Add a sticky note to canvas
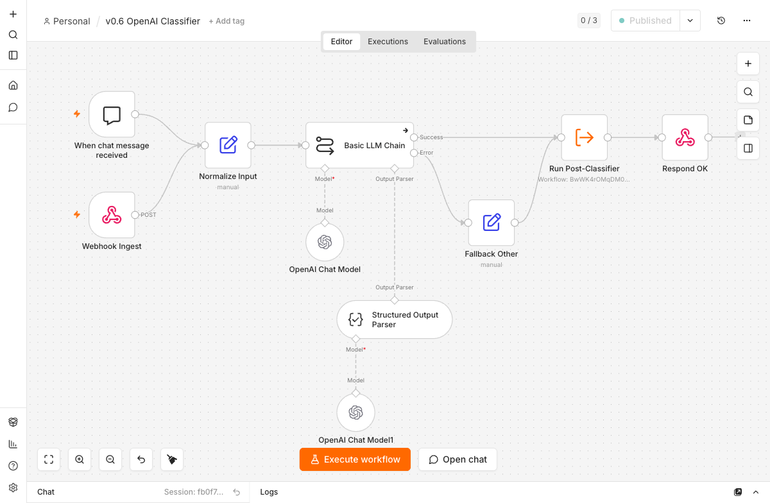The width and height of the screenshot is (770, 503). (748, 120)
